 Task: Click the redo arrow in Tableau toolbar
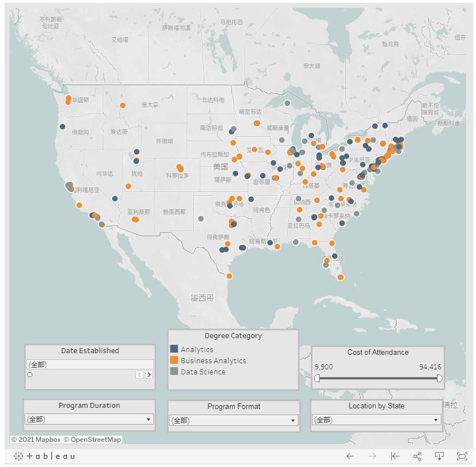tap(372, 456)
